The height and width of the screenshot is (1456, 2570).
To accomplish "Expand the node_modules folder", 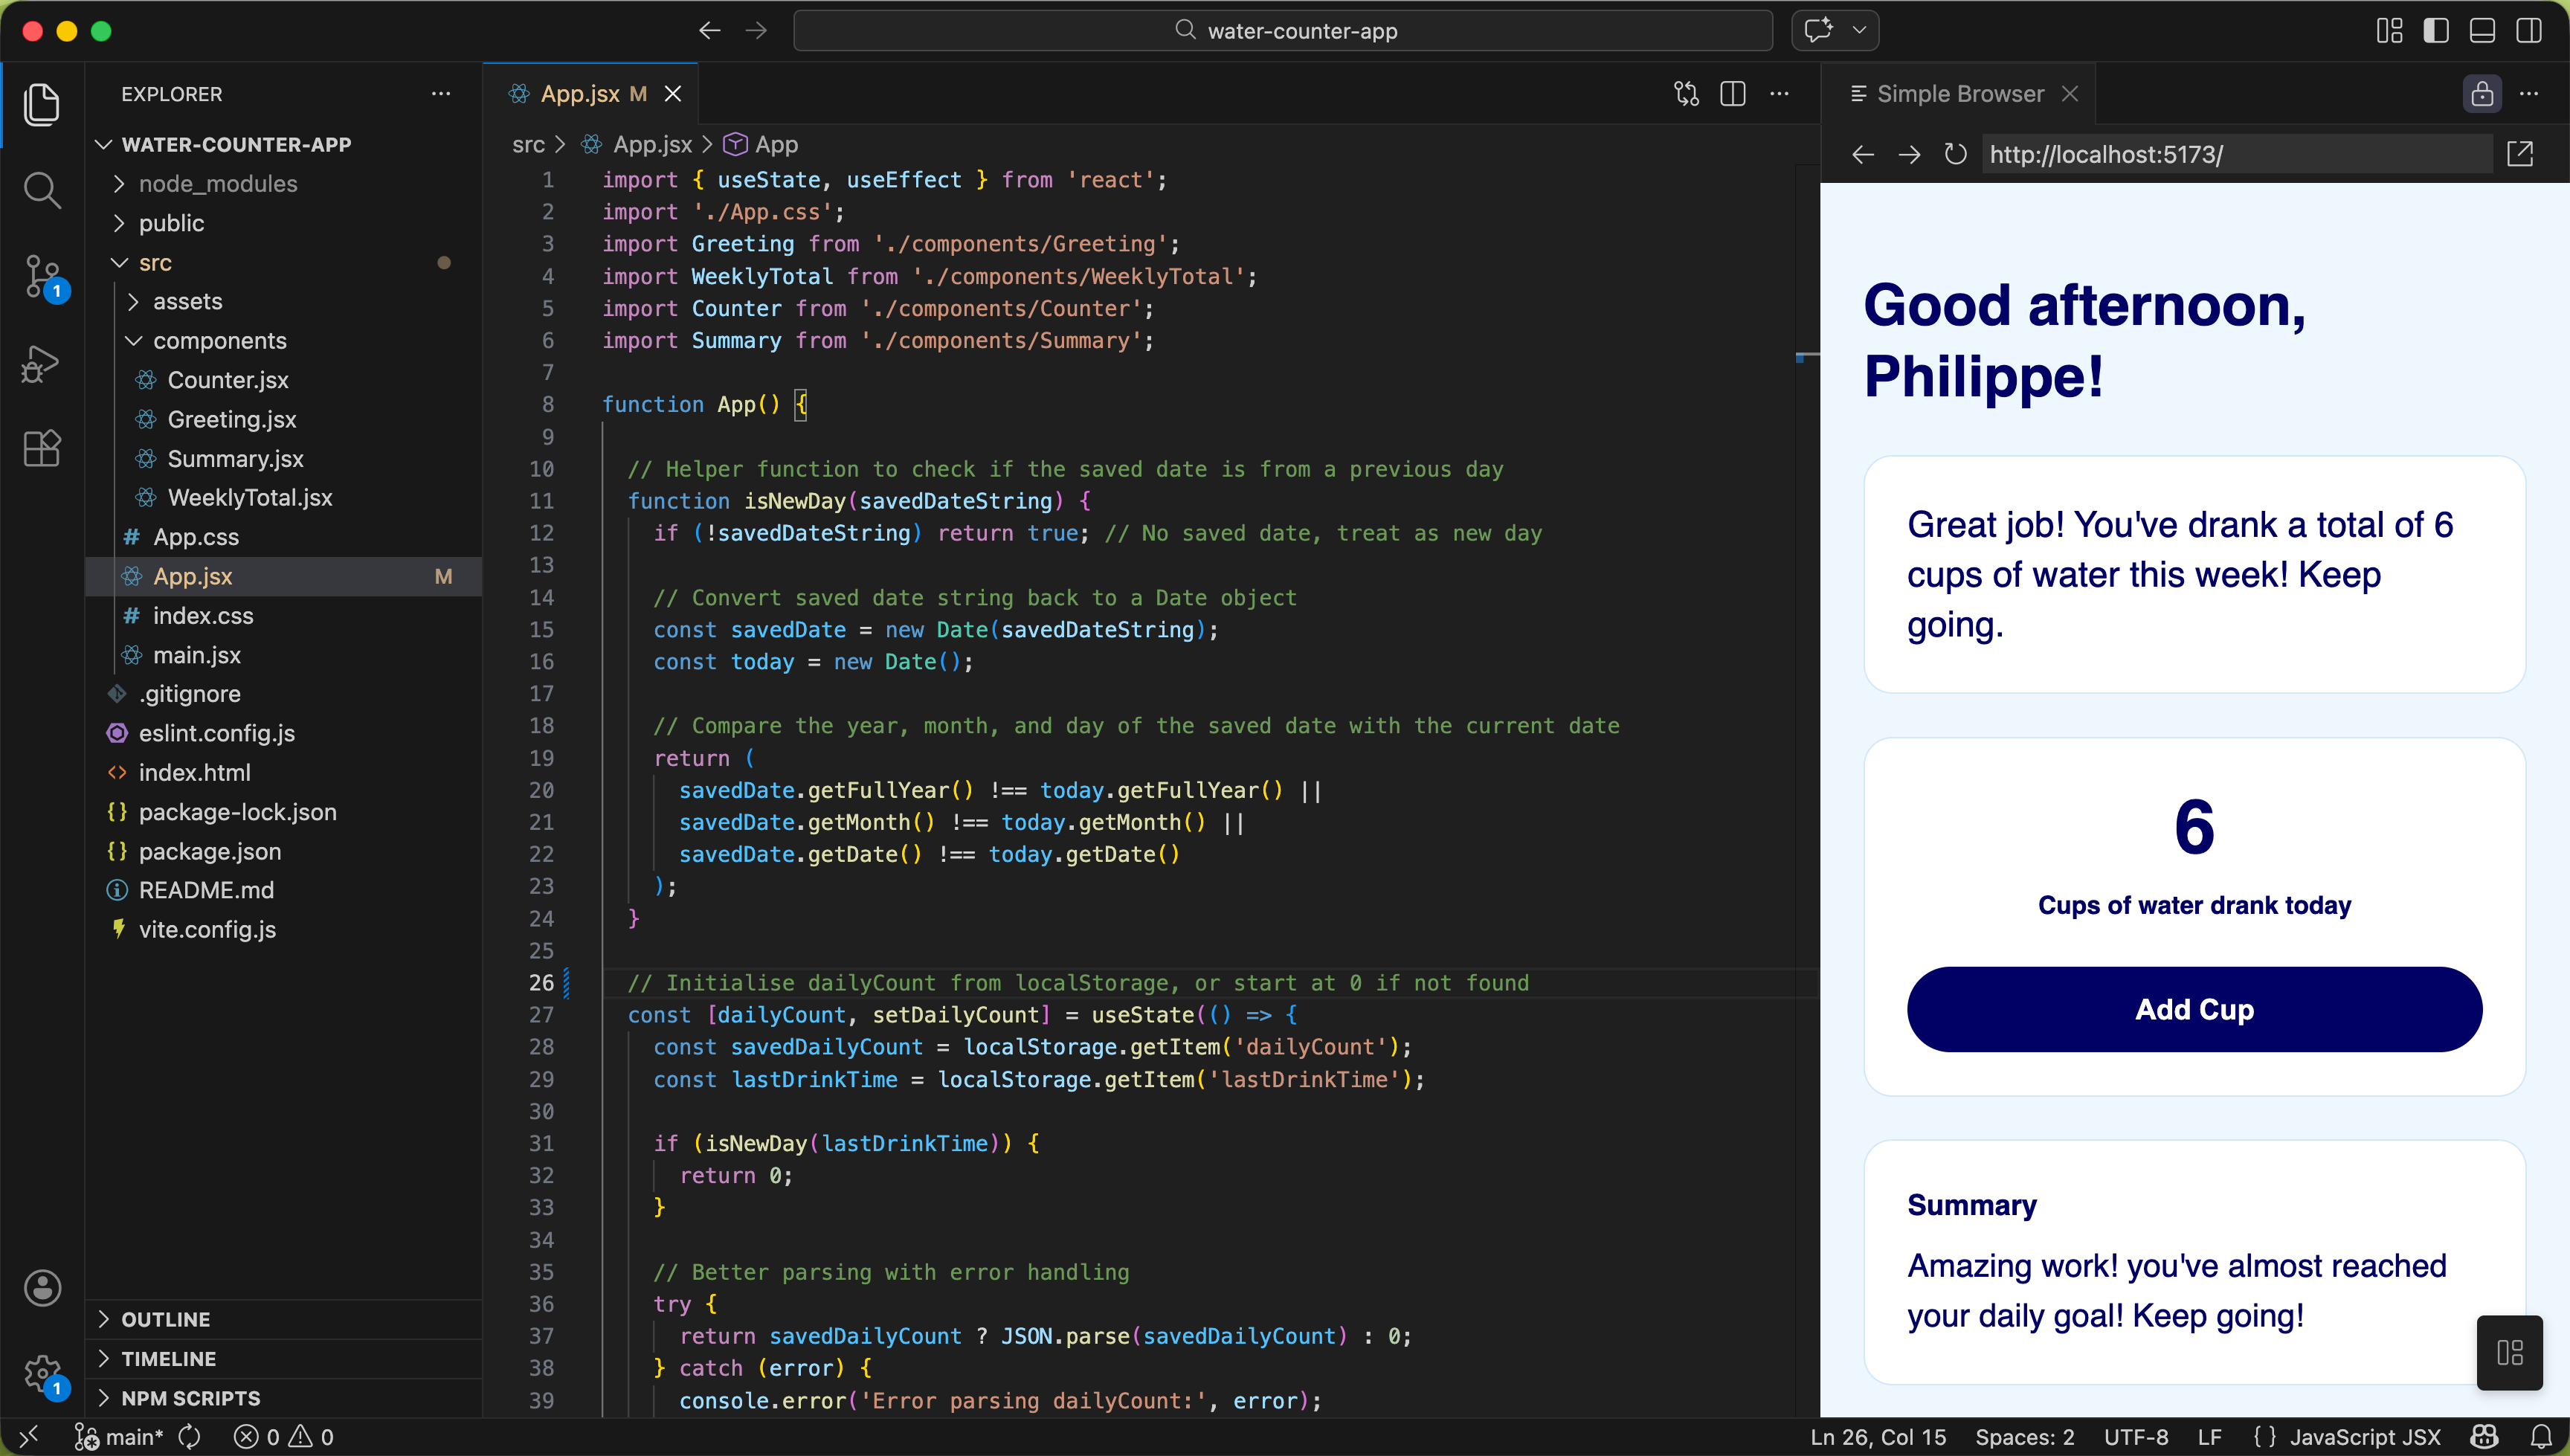I will [217, 184].
